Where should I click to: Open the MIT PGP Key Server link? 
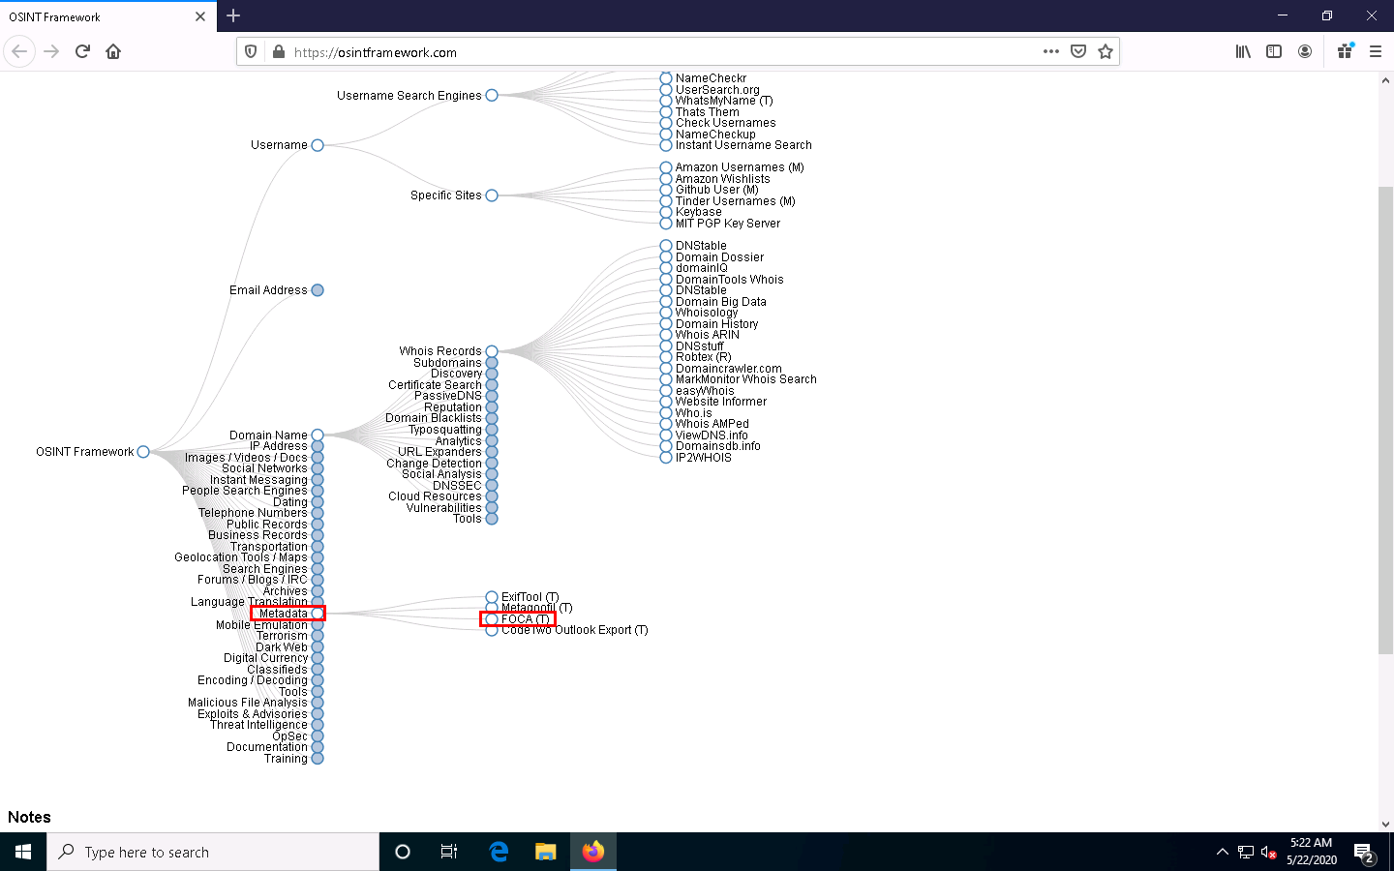pyautogui.click(x=728, y=224)
